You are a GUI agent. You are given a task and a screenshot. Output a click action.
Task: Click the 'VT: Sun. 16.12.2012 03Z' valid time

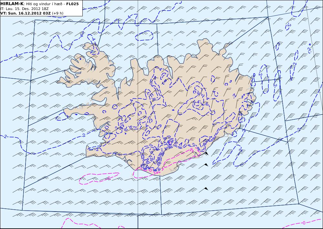pyautogui.click(x=25, y=13)
